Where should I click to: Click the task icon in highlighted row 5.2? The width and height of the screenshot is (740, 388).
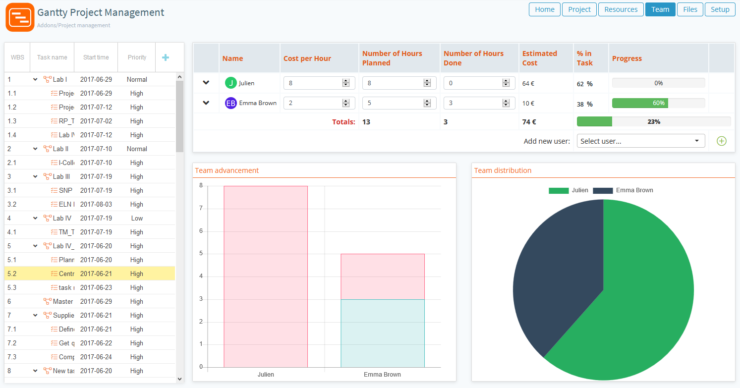click(54, 274)
